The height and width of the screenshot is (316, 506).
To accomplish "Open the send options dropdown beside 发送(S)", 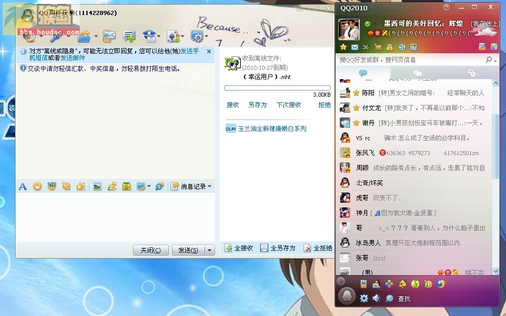I will tap(210, 250).
